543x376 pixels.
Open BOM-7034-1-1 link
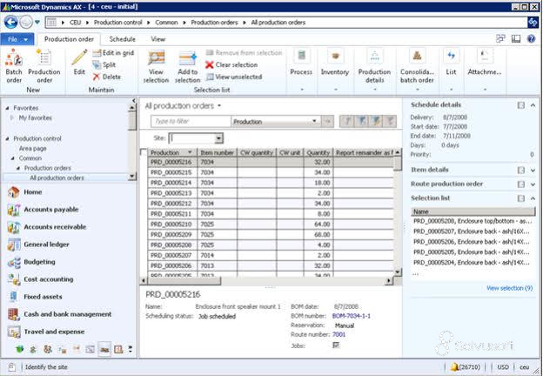click(352, 316)
